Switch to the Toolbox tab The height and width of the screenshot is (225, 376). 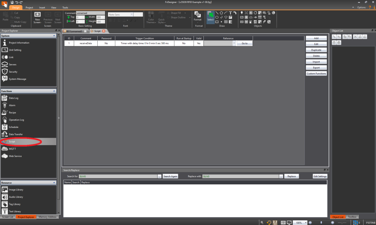point(351,217)
